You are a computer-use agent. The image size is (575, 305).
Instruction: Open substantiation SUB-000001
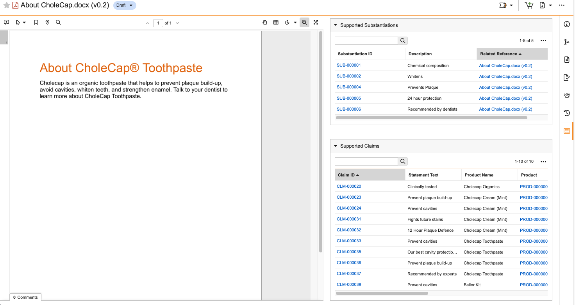click(349, 65)
